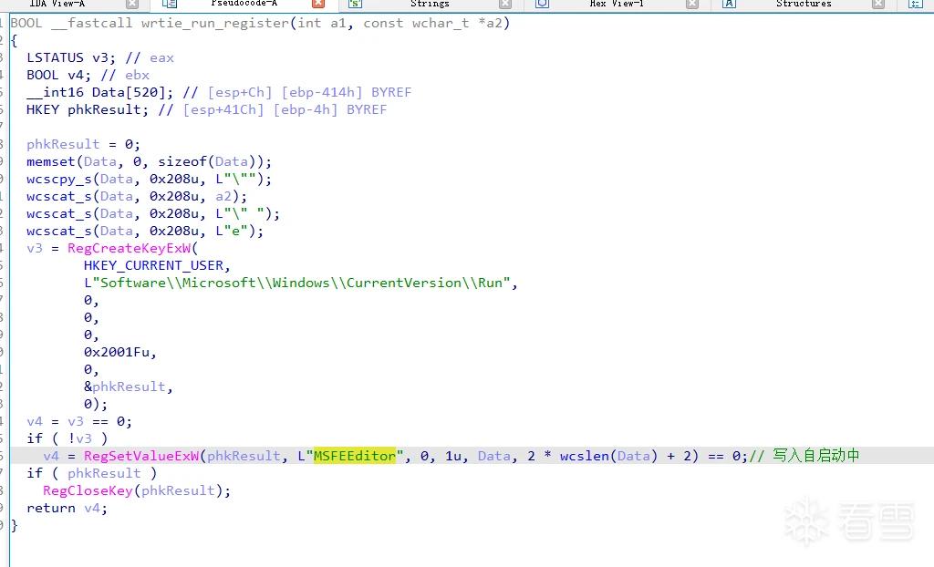Click the LSTATUS type keyword
The height and width of the screenshot is (567, 934).
click(55, 57)
